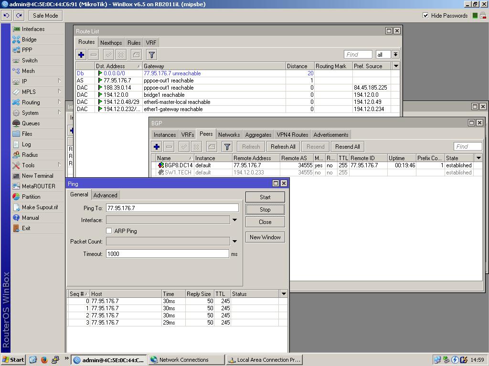The height and width of the screenshot is (366, 489).
Task: Open Windows Start menu
Action: 13,360
